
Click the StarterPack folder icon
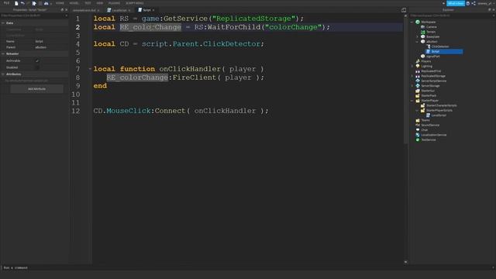418,95
